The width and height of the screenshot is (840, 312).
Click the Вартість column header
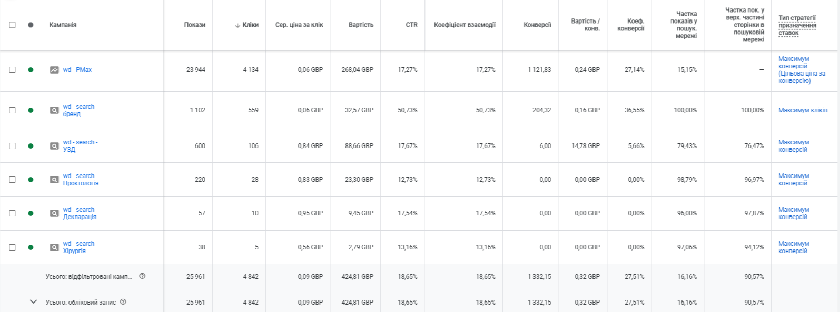tap(361, 25)
